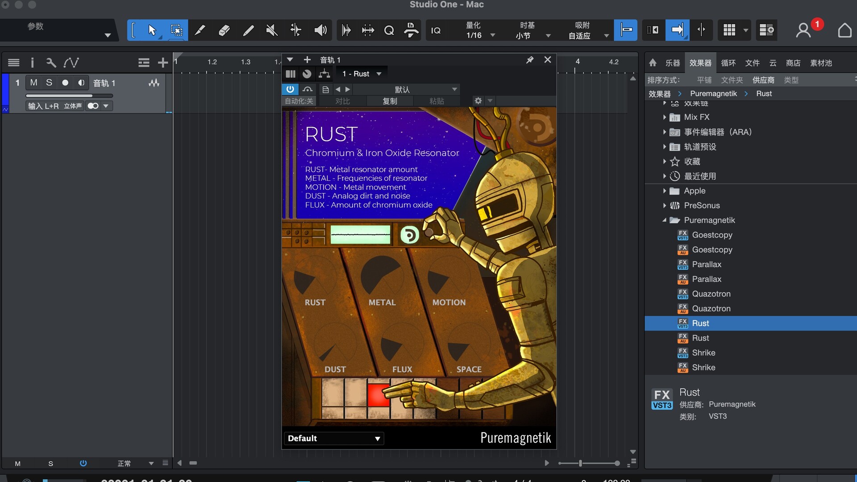Show automation curve icon in track header
Screen dimensions: 857x482
point(71,62)
